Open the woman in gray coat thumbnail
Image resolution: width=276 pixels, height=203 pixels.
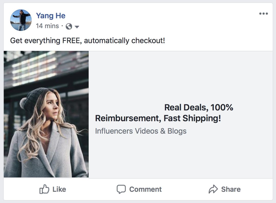[x=46, y=114]
